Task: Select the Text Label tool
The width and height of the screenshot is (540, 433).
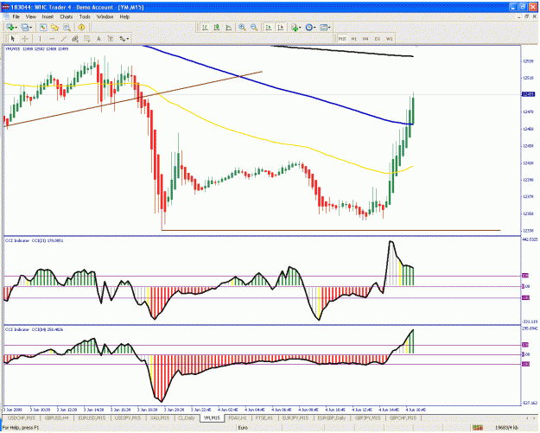Action: [x=111, y=39]
